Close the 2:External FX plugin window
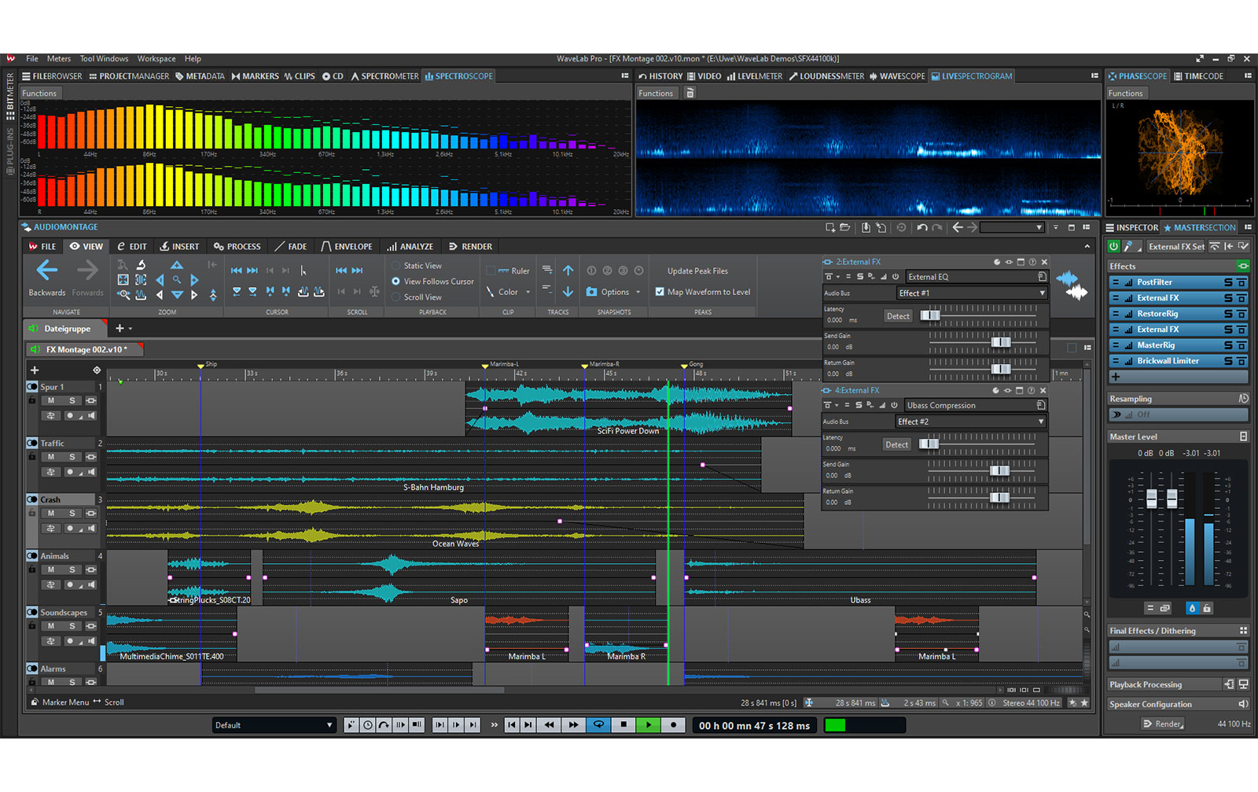 tap(1044, 262)
